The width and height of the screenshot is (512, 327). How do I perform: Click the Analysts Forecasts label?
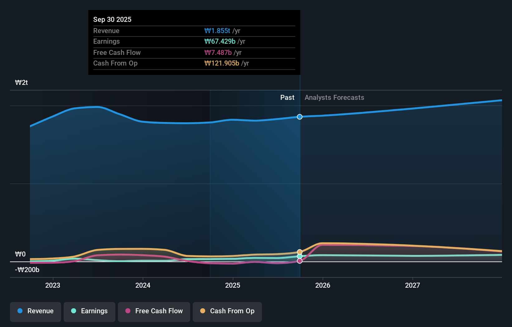tap(334, 97)
